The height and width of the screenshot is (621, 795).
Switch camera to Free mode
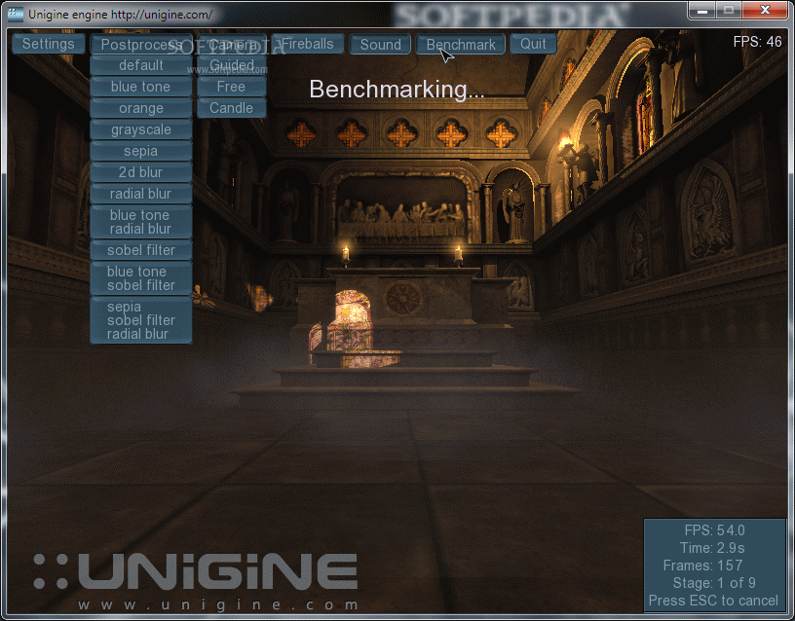pyautogui.click(x=232, y=87)
